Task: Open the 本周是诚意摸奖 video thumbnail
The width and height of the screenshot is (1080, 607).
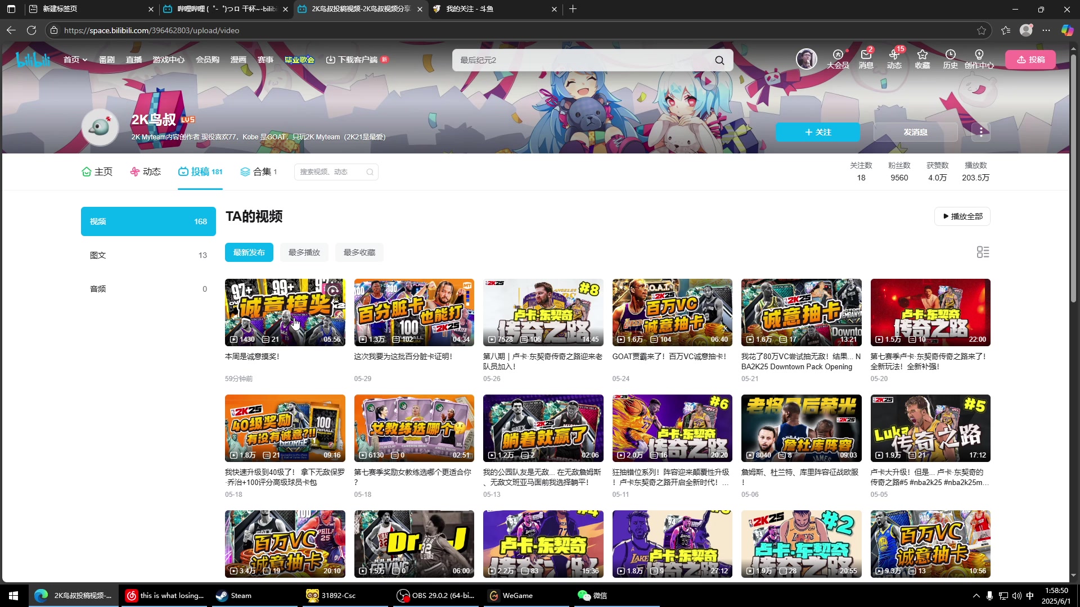Action: 285,312
